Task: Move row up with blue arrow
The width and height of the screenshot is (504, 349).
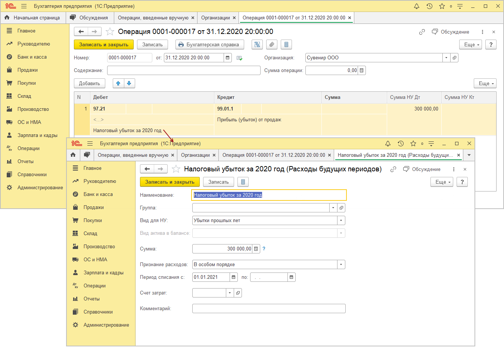Action: pyautogui.click(x=118, y=83)
